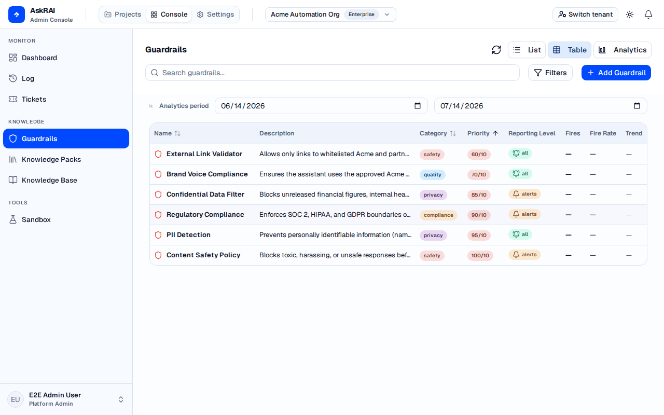Click the Fire Rate column header
This screenshot has width=664, height=415.
pyautogui.click(x=603, y=133)
